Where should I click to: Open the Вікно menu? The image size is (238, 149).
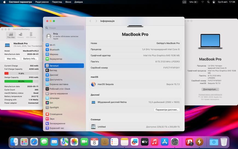[x=68, y=2]
